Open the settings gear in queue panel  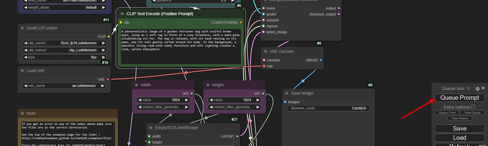[x=477, y=89]
